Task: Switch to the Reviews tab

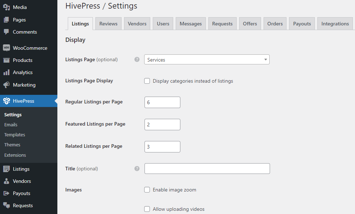Action: click(108, 23)
